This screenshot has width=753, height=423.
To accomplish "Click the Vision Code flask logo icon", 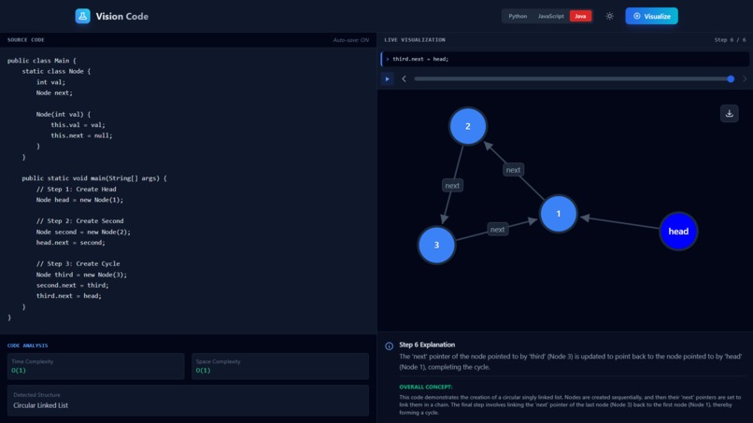I will [x=82, y=16].
